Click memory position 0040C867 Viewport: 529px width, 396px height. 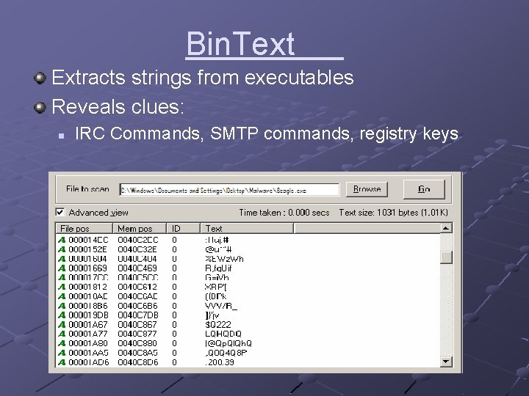coord(137,325)
